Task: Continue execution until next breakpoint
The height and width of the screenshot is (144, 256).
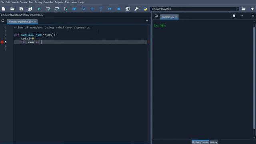Action: (x=110, y=9)
